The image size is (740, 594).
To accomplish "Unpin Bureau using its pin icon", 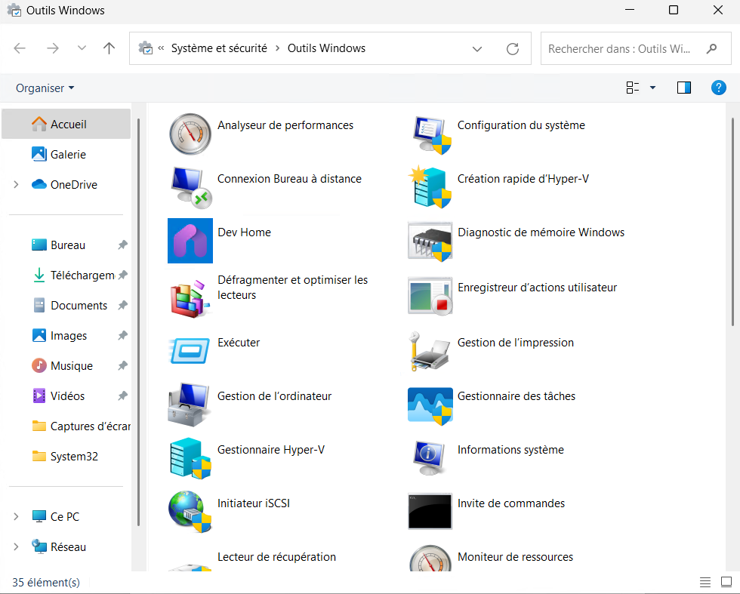I will [122, 245].
